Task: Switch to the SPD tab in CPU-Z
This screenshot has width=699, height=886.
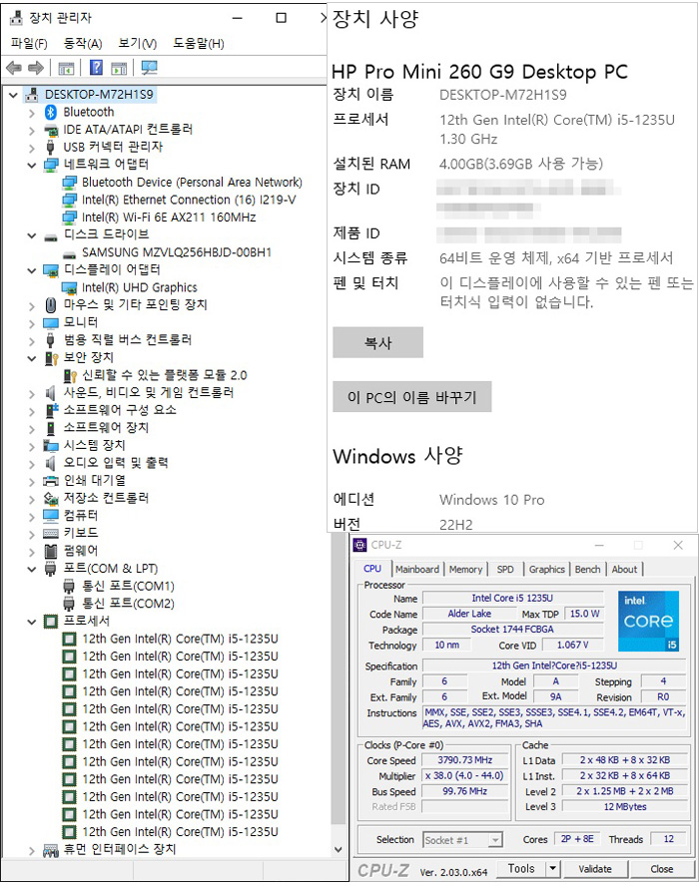Action: (505, 570)
